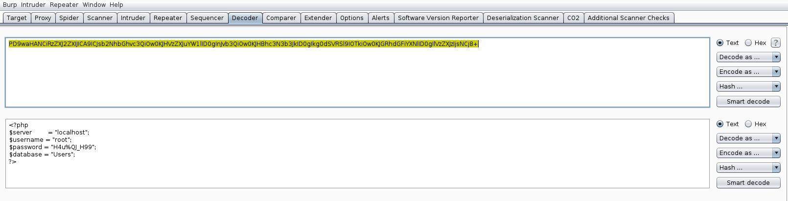Open top 'Decode as ...' dropdown

click(748, 57)
